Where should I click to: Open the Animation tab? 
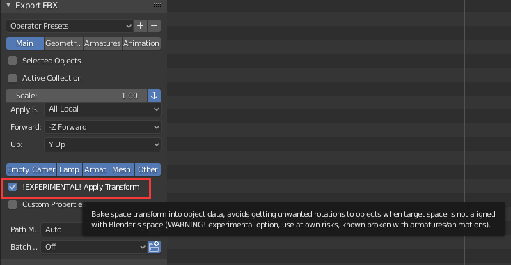tap(141, 43)
